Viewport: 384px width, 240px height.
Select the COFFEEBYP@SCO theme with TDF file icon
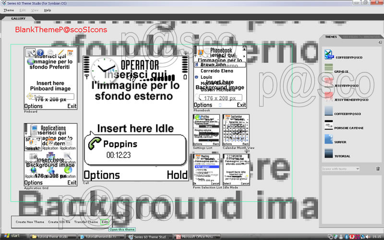[328, 54]
